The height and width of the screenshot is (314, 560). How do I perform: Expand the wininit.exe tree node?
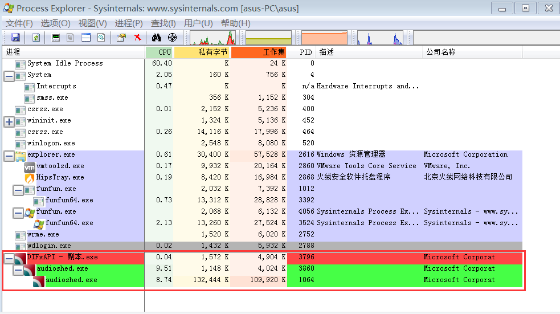tap(9, 121)
